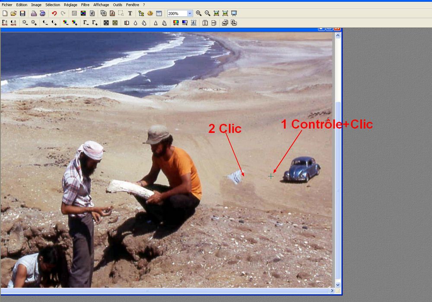Screen dimensions: 432x302
Task: Click the Zoom out magnifier
Action: tap(207, 13)
